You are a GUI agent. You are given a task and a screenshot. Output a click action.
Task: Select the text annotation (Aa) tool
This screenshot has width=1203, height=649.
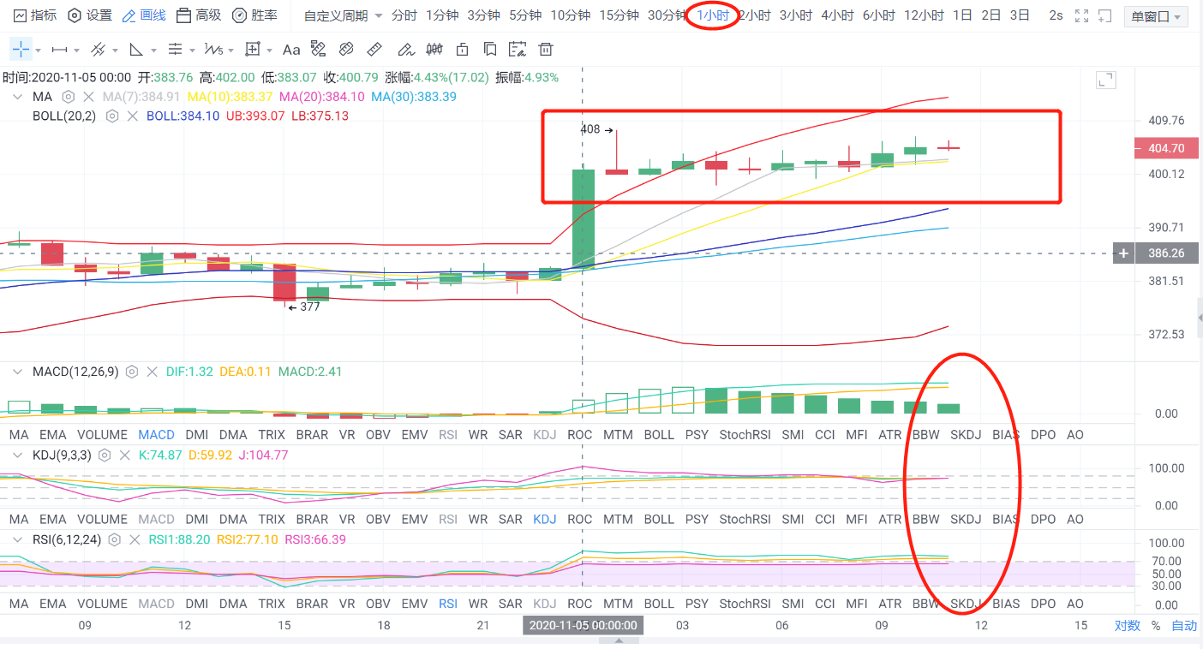coord(291,49)
